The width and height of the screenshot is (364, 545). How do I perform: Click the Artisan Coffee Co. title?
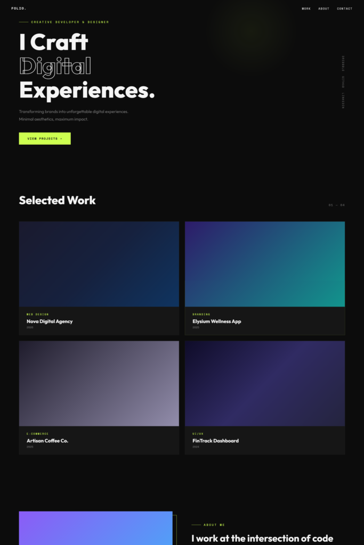47,441
